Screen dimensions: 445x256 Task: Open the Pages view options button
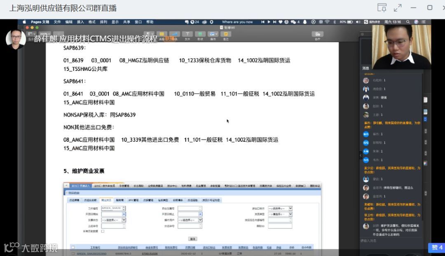tap(31, 34)
